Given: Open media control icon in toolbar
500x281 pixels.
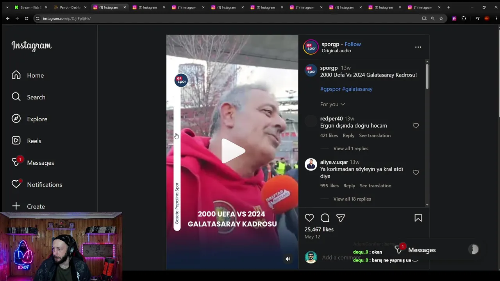Looking at the screenshot, I should click(477, 18).
